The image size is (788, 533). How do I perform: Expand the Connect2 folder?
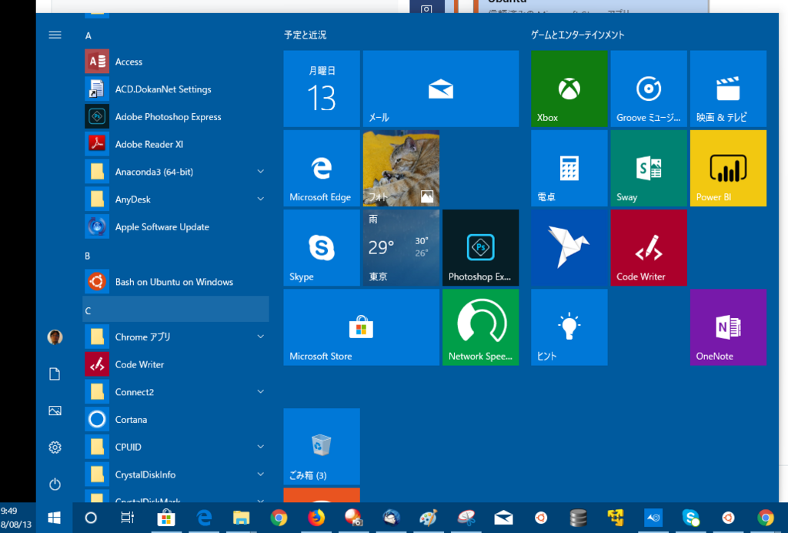click(176, 392)
